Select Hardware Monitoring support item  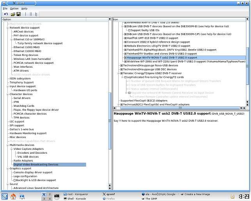[x=28, y=133]
